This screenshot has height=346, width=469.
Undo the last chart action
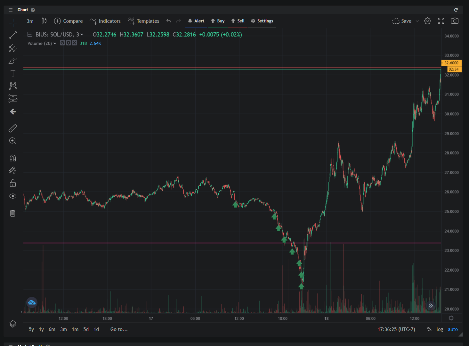pos(169,21)
